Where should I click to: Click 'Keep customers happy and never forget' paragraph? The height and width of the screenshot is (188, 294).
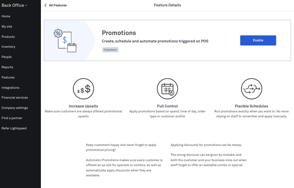(121, 147)
